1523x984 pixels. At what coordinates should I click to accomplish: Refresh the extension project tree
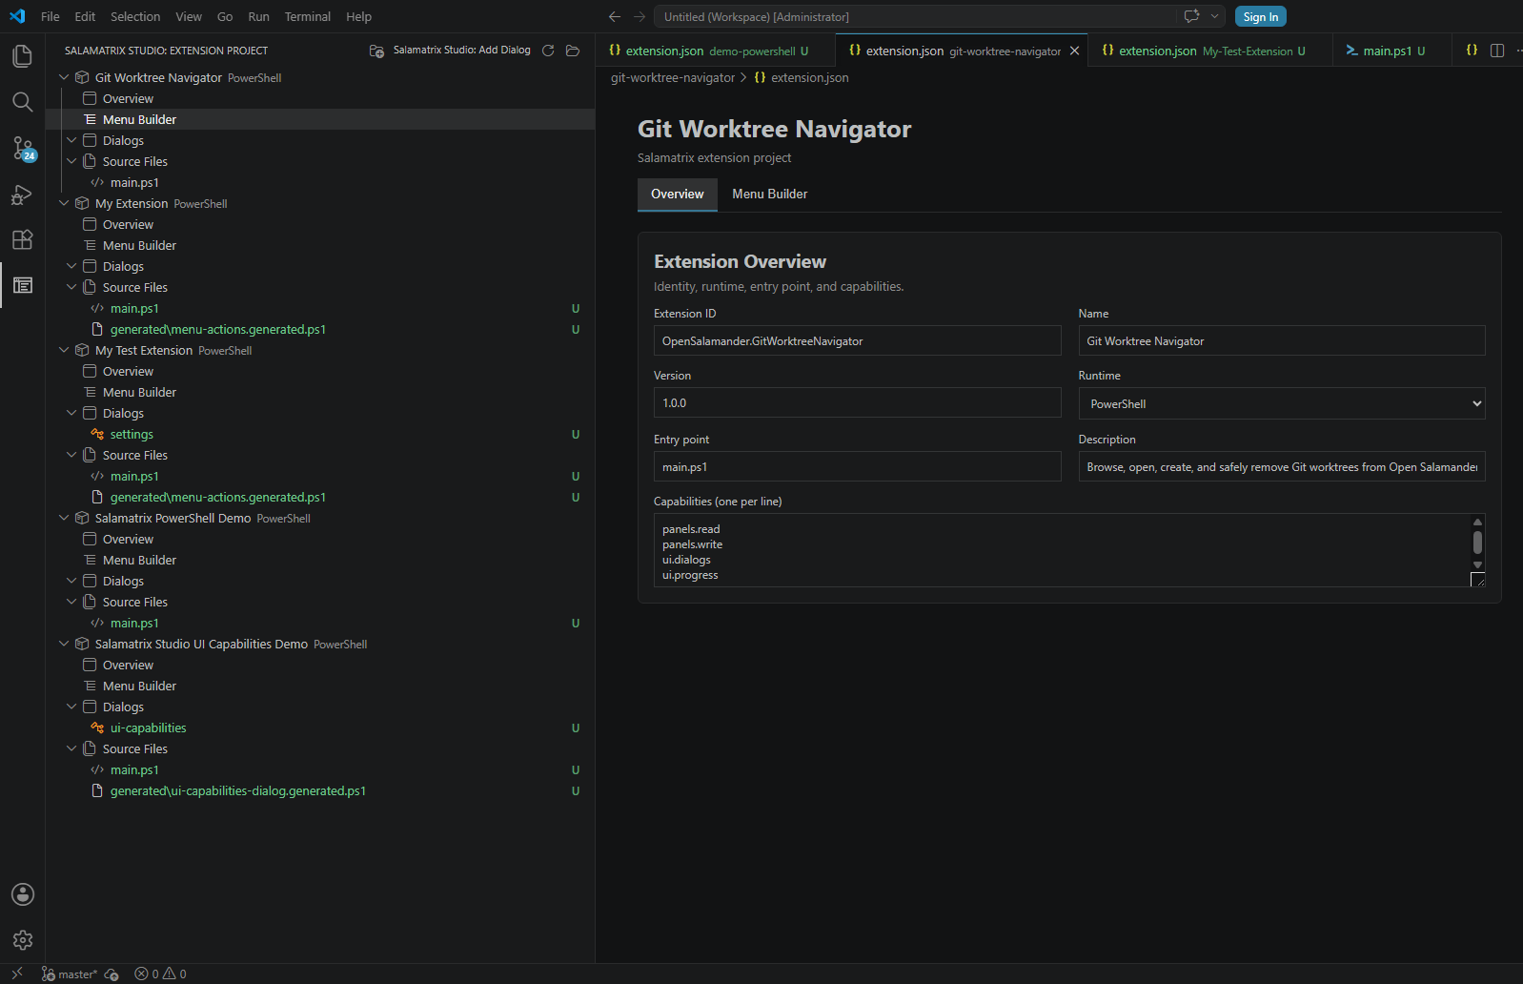point(548,51)
